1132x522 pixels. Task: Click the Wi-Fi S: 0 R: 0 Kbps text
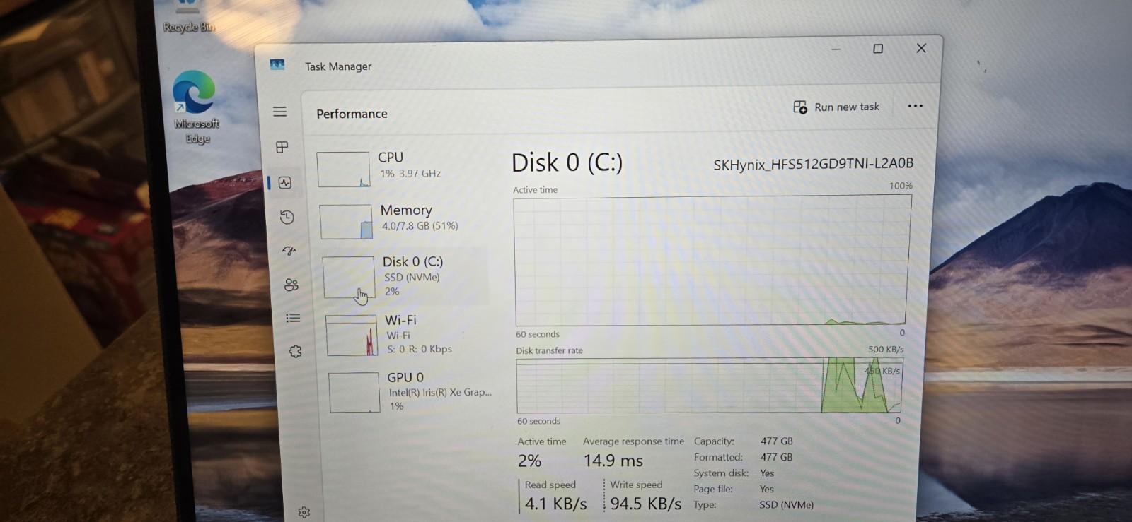(x=419, y=349)
